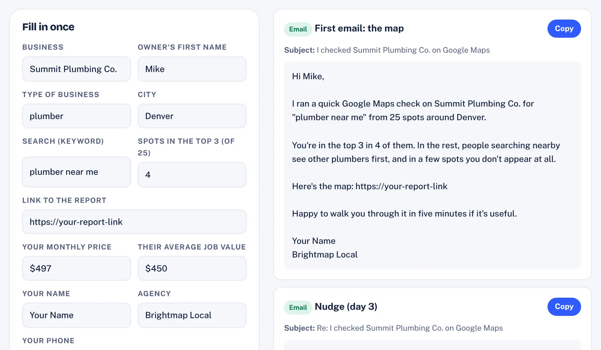Screen dimensions: 601x350
Task: Edit the Your Name field
Action: 77,315
